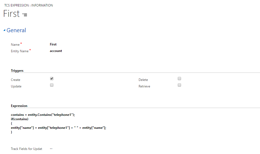Screen dimensions: 260x154
Task: Enable the Update trigger checkbox
Action: point(52,85)
